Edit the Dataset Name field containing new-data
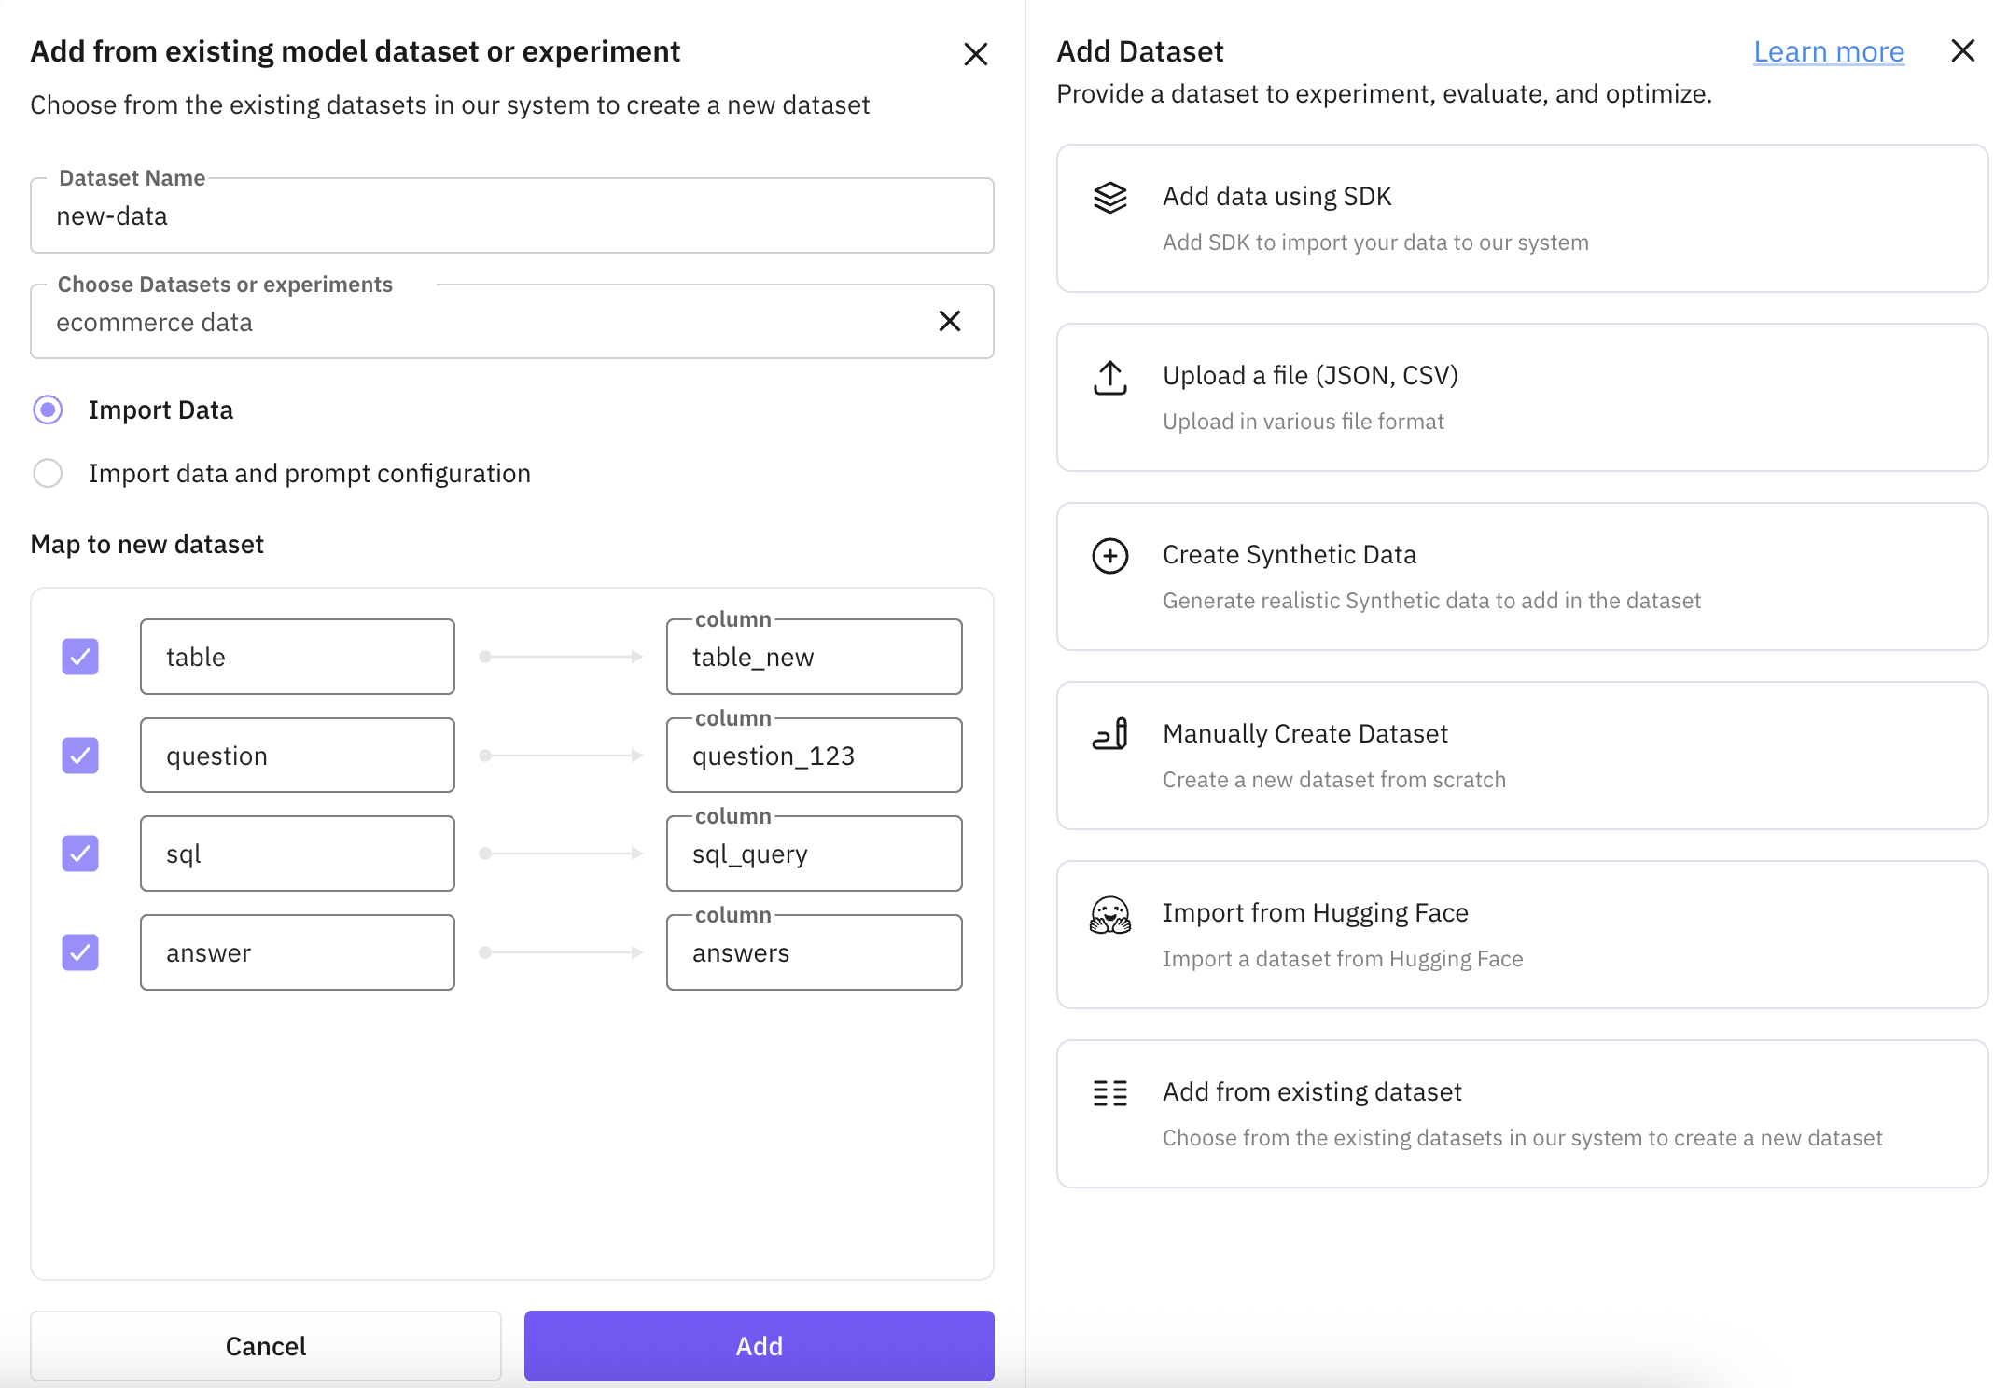 (x=511, y=216)
